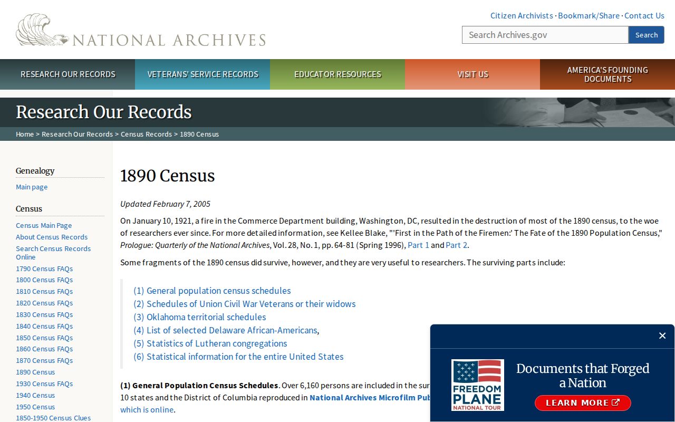This screenshot has width=675, height=422.
Task: Open the Bookmark/Share link
Action: (x=589, y=15)
